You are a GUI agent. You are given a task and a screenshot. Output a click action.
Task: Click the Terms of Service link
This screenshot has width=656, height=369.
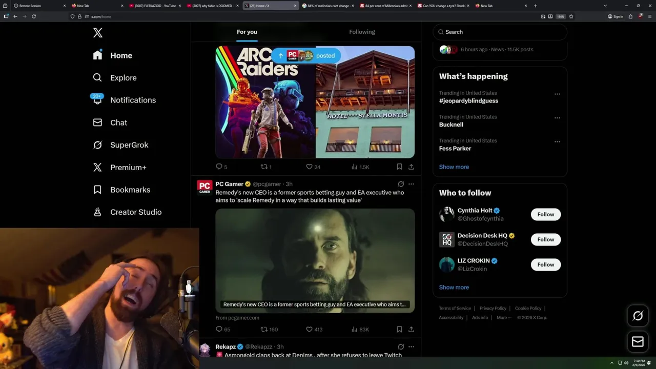click(x=455, y=309)
